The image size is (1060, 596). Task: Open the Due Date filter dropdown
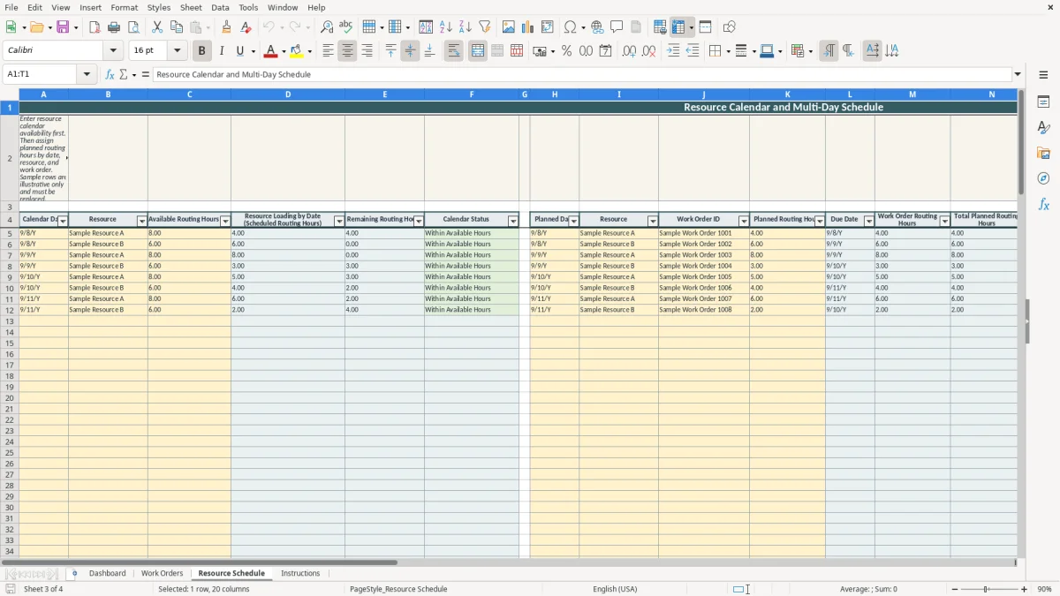click(x=869, y=221)
